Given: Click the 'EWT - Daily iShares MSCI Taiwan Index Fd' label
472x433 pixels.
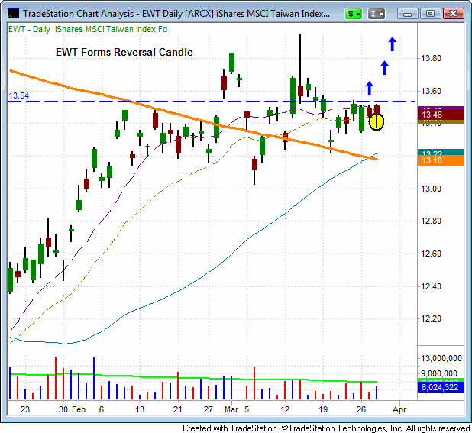Looking at the screenshot, I should click(x=88, y=30).
